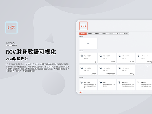Click the chart icon on the Apple card
The image size is (152, 114).
coord(101,56)
